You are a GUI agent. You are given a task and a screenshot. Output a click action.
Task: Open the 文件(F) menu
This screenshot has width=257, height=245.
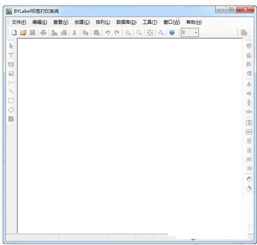(x=19, y=22)
